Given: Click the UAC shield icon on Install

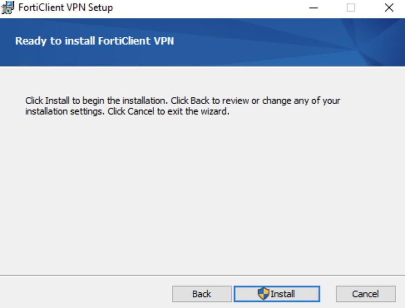Looking at the screenshot, I should click(x=263, y=293).
